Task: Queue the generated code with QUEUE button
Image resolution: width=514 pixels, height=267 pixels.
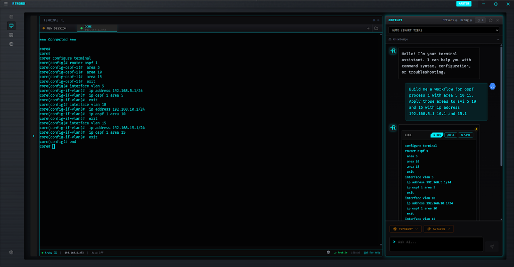Action: click(450, 135)
